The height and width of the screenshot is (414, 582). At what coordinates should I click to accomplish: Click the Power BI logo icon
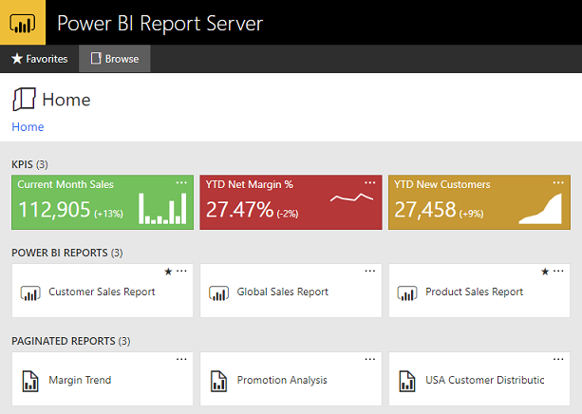click(23, 23)
